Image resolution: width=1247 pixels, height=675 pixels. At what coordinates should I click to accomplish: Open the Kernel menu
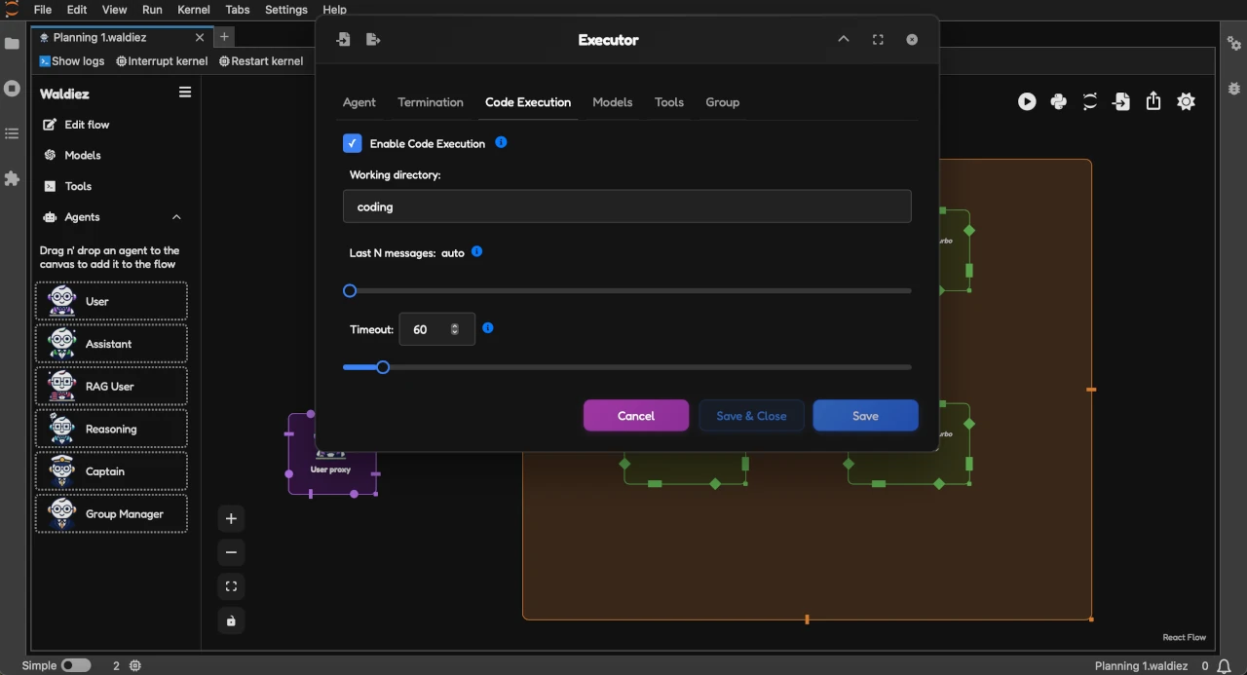(x=194, y=10)
